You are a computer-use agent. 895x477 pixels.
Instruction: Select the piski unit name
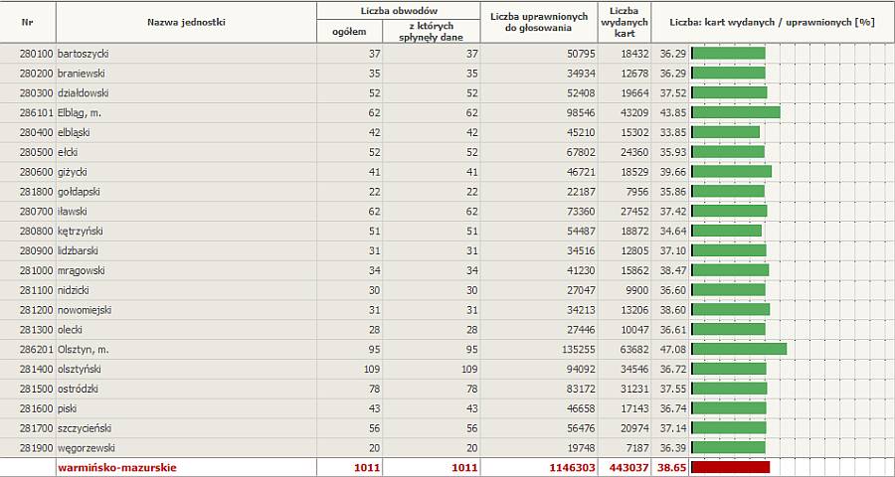click(x=68, y=408)
